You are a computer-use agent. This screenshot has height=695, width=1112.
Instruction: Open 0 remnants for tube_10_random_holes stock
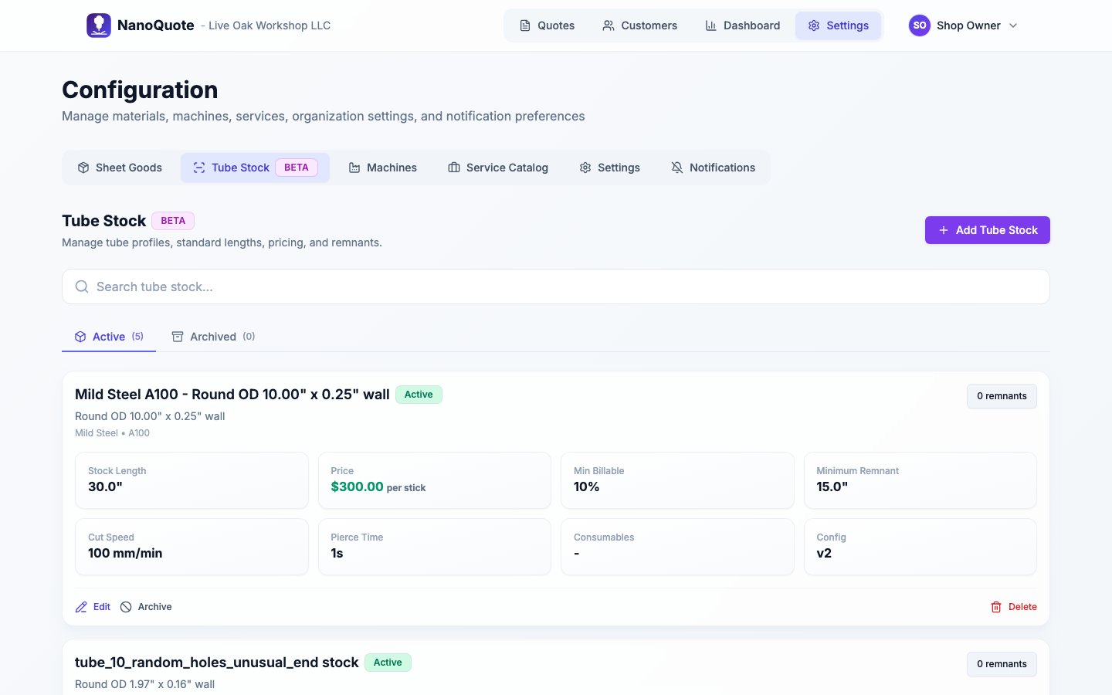click(1002, 664)
